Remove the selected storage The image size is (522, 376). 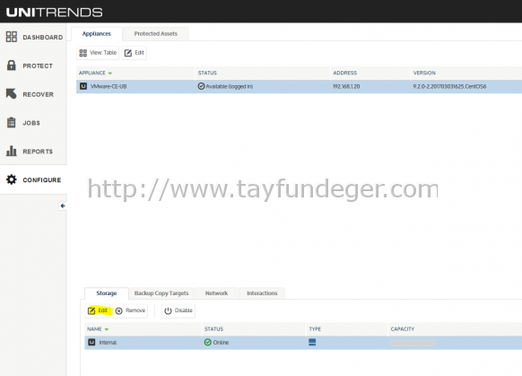click(x=130, y=310)
